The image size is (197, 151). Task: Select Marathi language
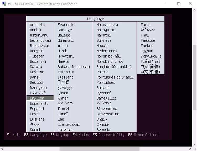(x=104, y=35)
